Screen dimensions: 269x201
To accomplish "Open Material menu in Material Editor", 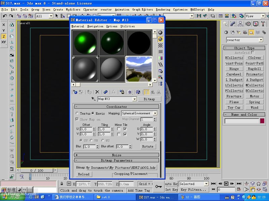I will click(x=78, y=26).
